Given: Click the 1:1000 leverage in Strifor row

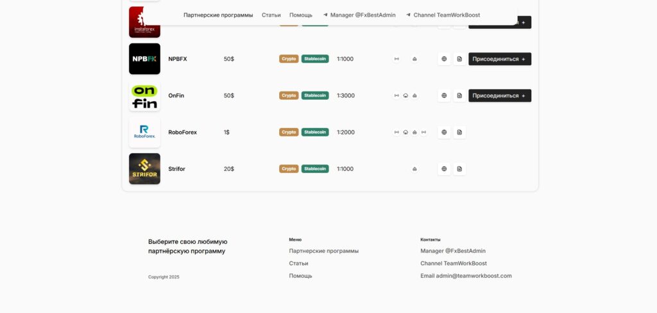Looking at the screenshot, I should (x=345, y=169).
